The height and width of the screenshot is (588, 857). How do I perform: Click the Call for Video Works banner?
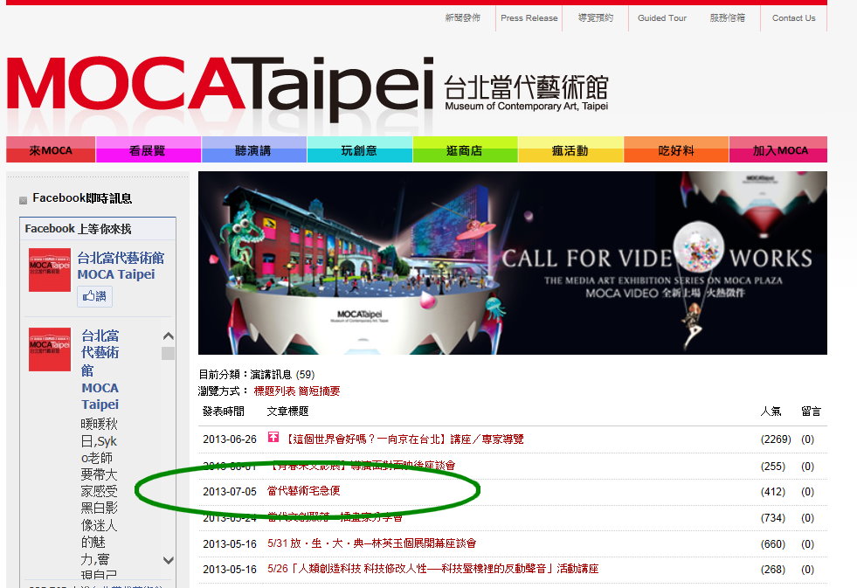513,263
